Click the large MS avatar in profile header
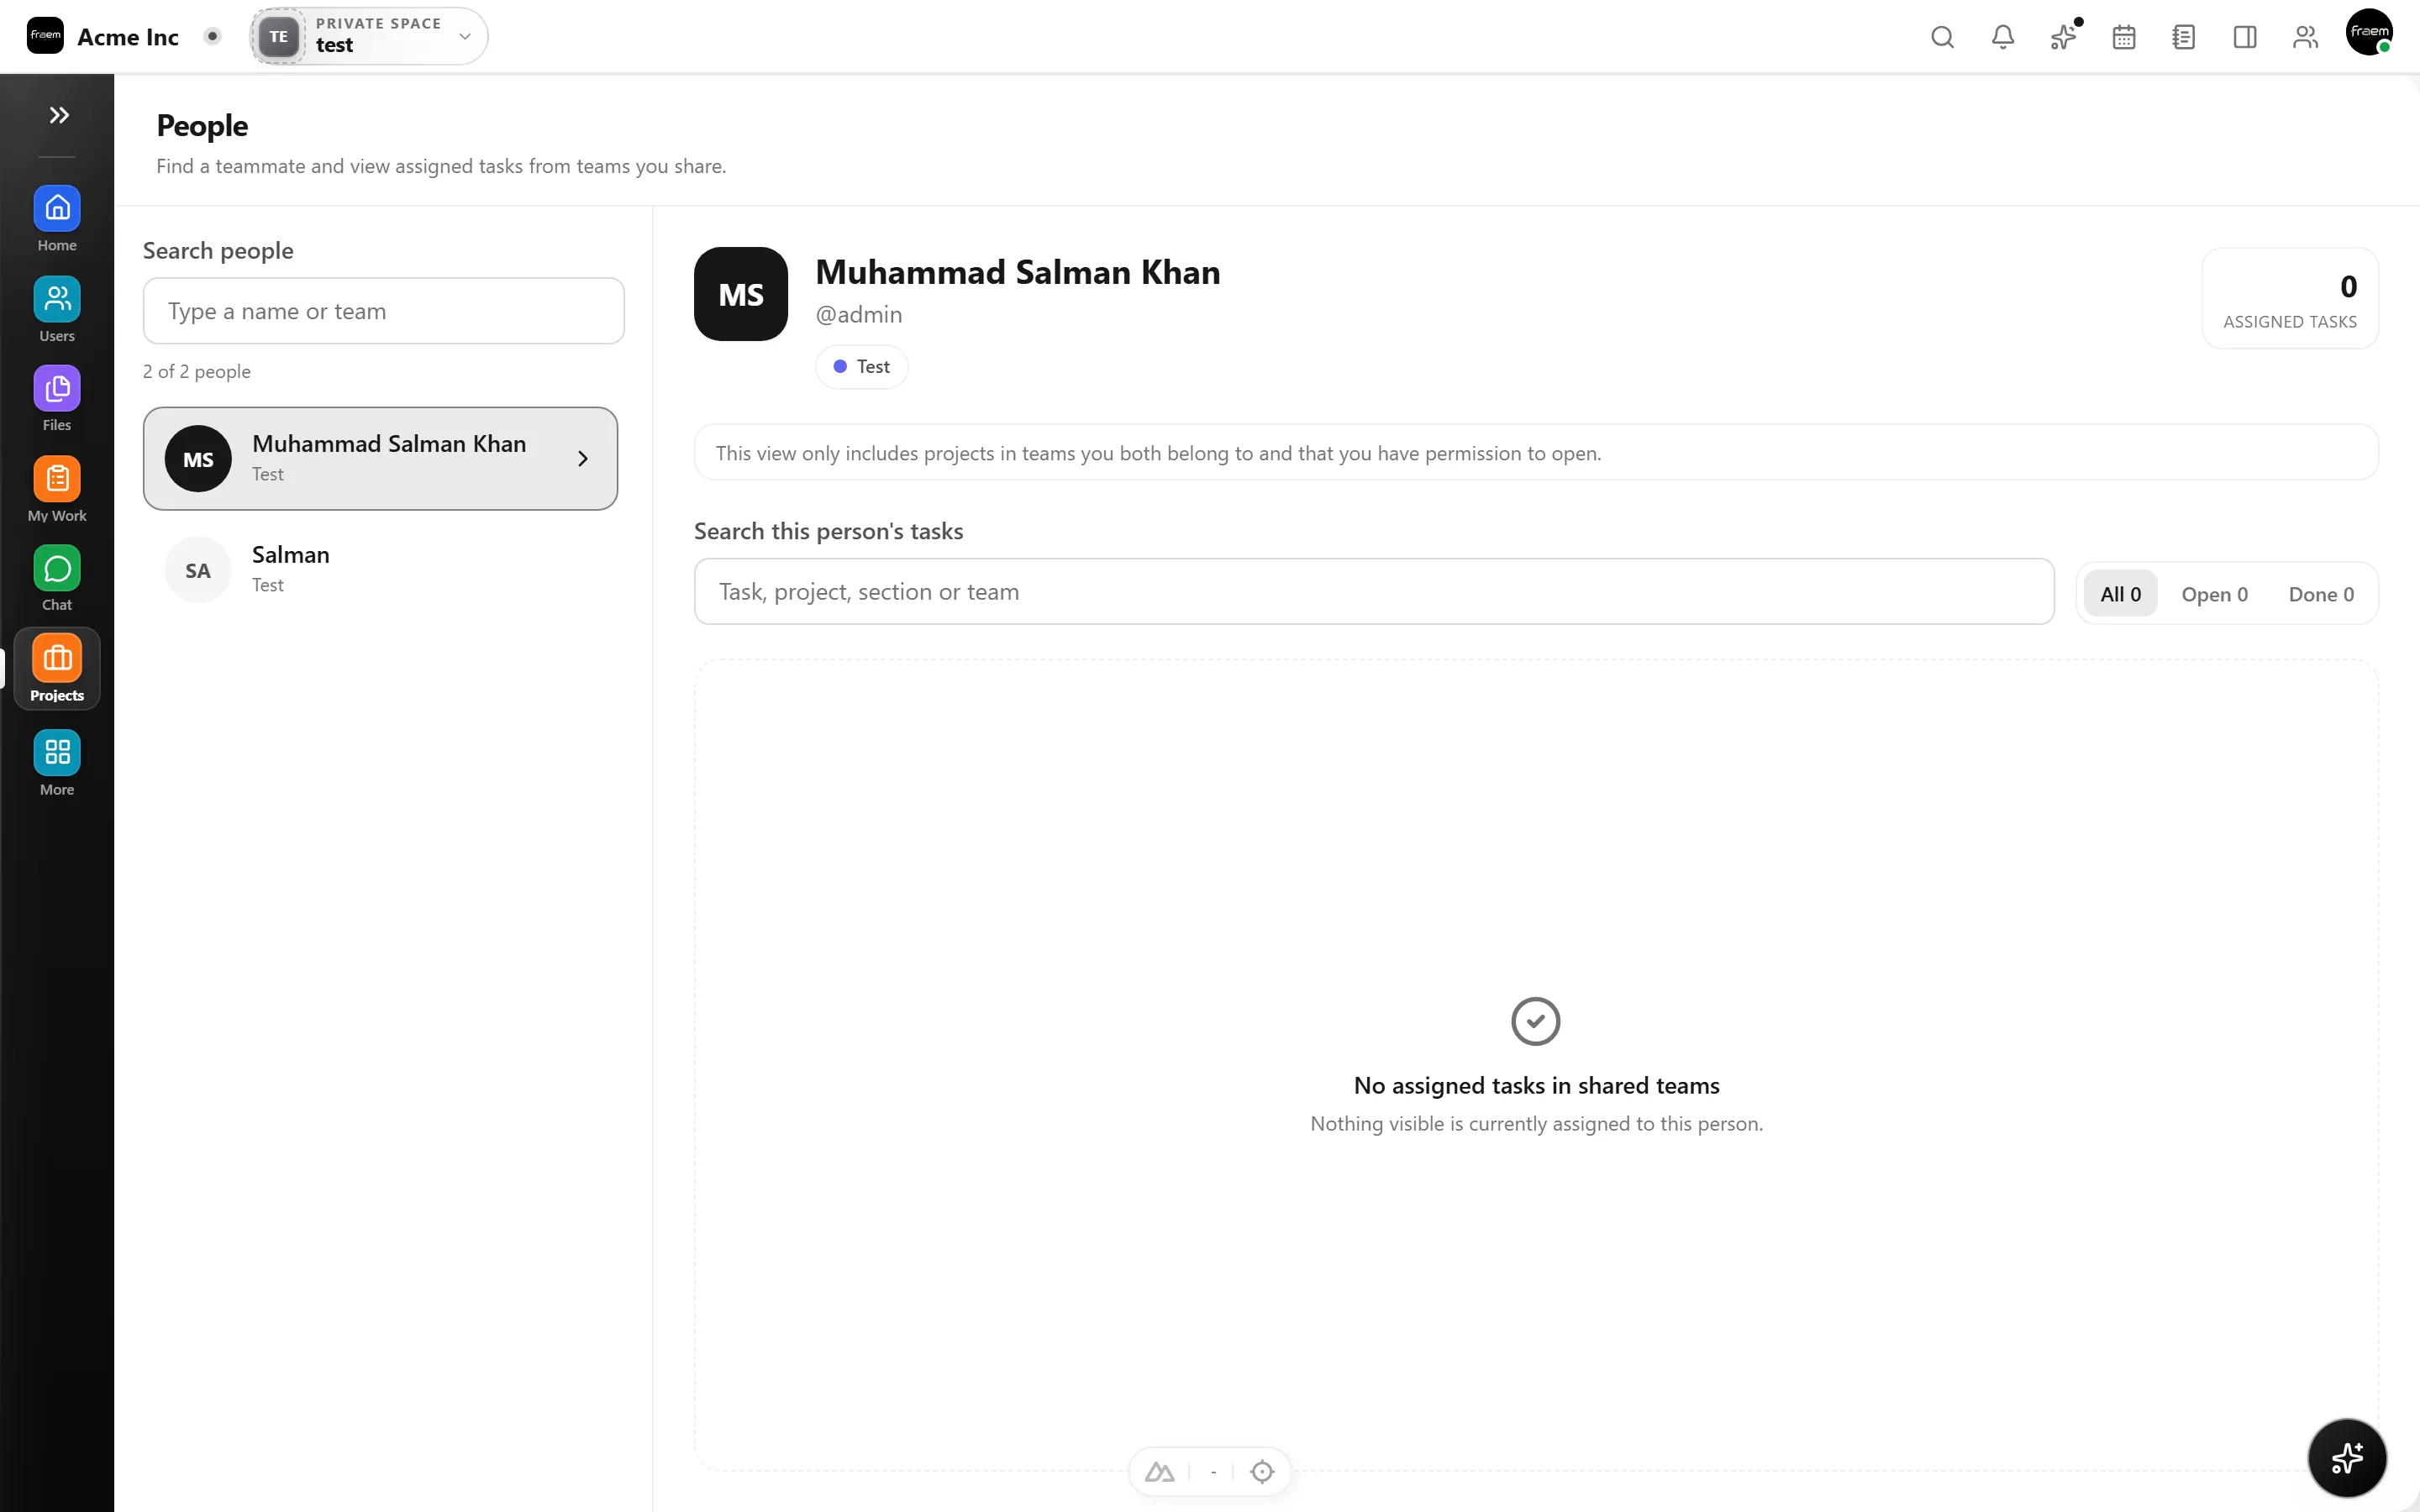 click(741, 294)
